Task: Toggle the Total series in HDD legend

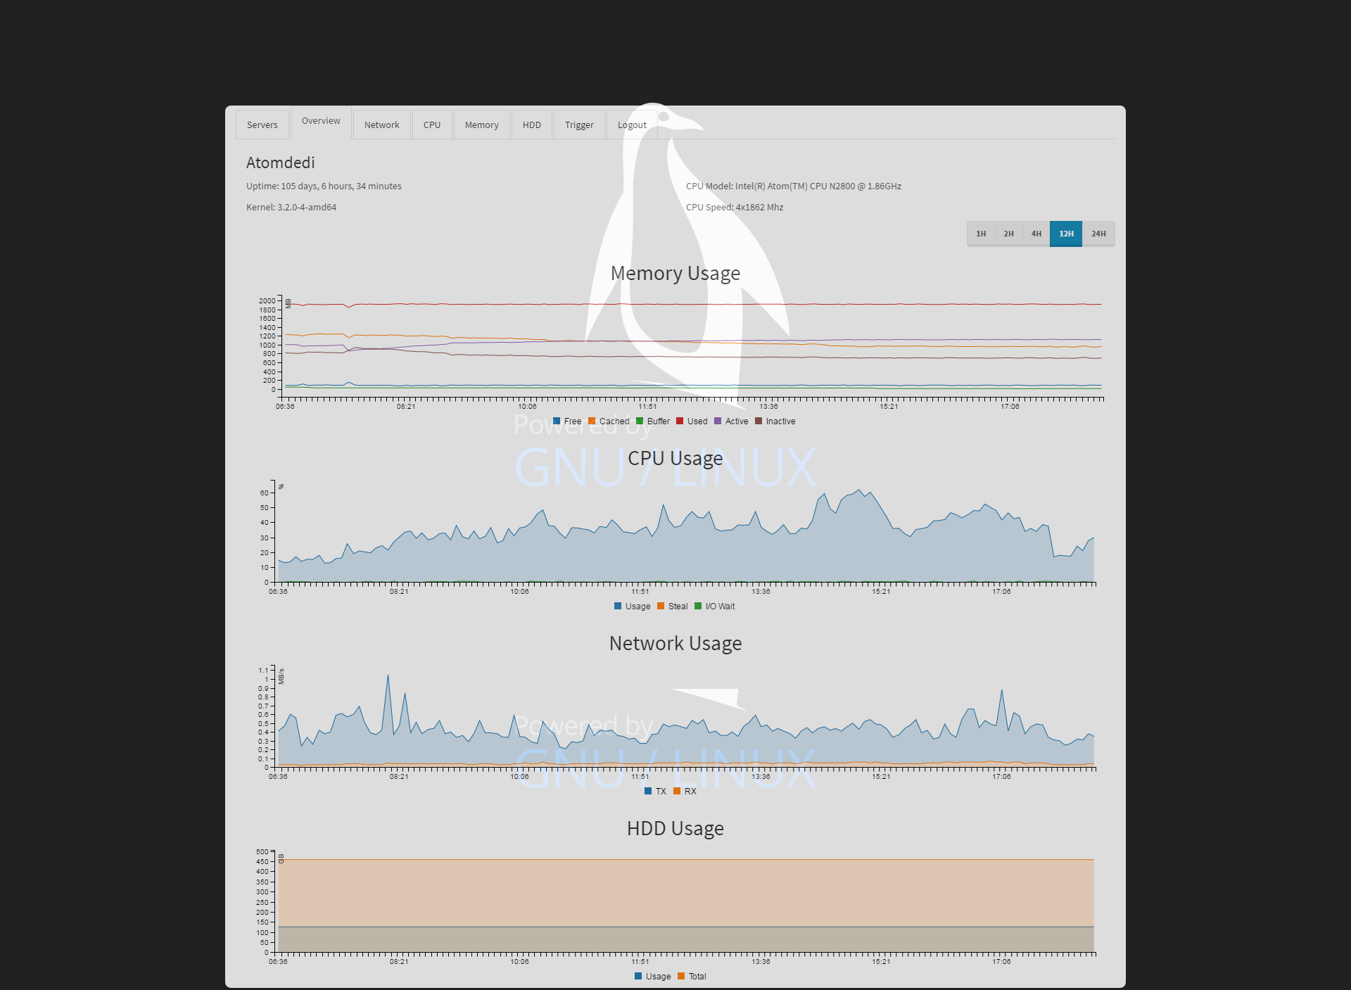Action: (x=681, y=977)
